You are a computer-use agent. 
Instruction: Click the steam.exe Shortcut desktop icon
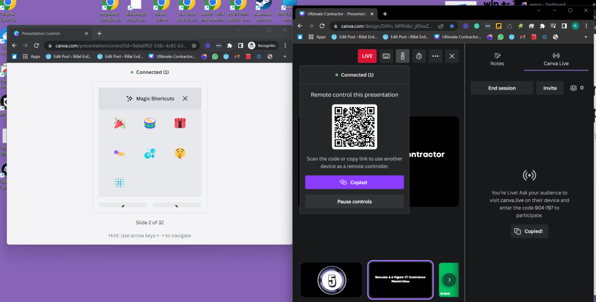coord(264,11)
